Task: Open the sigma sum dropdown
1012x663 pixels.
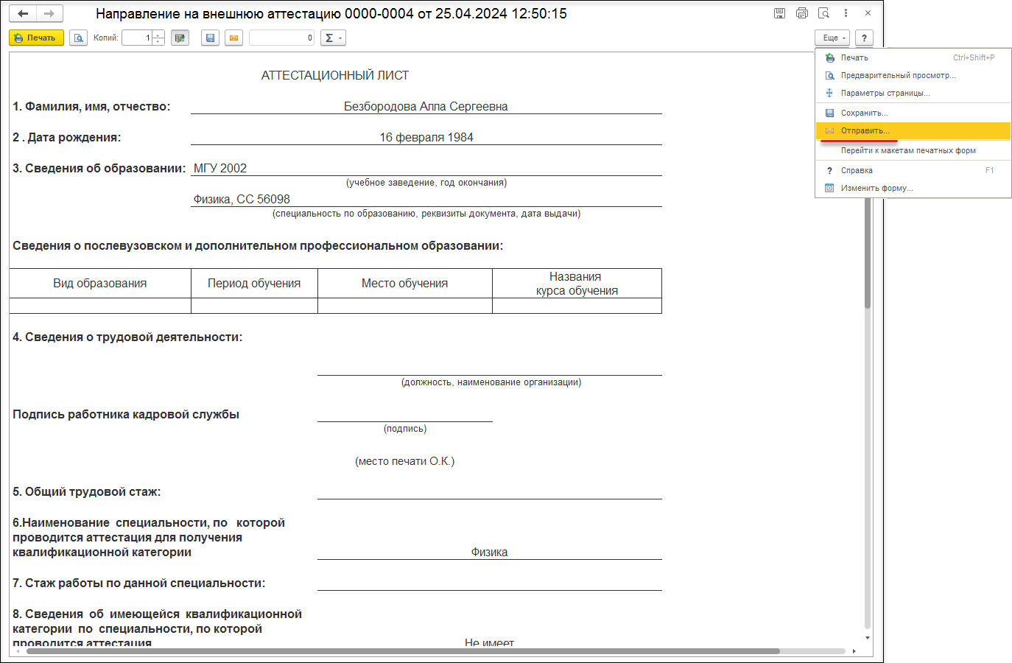Action: pyautogui.click(x=333, y=38)
